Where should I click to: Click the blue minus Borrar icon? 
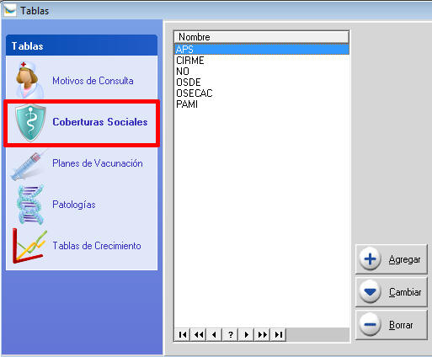tap(370, 325)
